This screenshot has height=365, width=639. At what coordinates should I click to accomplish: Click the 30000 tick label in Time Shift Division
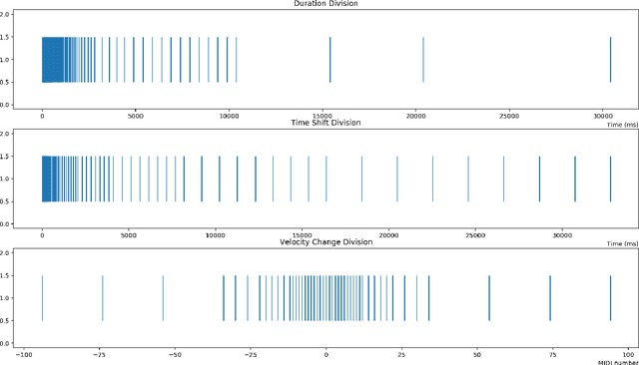[x=562, y=235]
